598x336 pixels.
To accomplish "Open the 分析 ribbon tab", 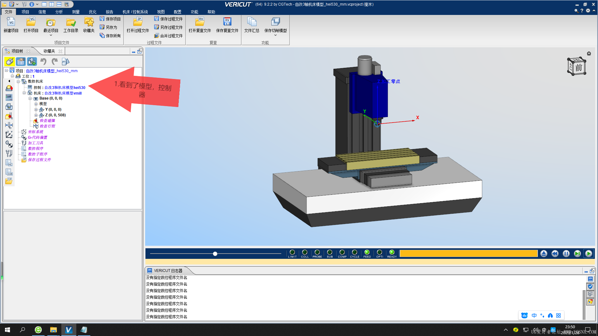I will 59,12.
